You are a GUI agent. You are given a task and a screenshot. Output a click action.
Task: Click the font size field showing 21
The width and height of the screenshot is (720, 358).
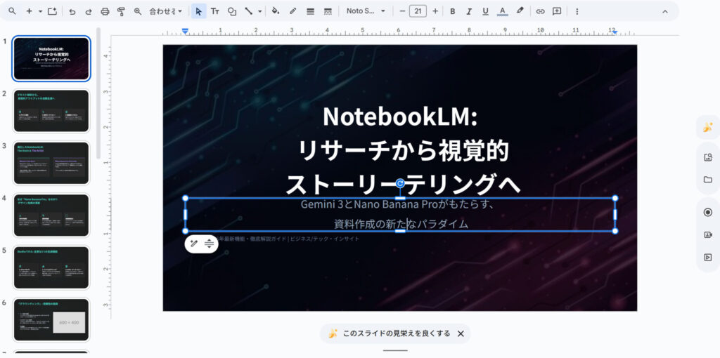click(418, 11)
